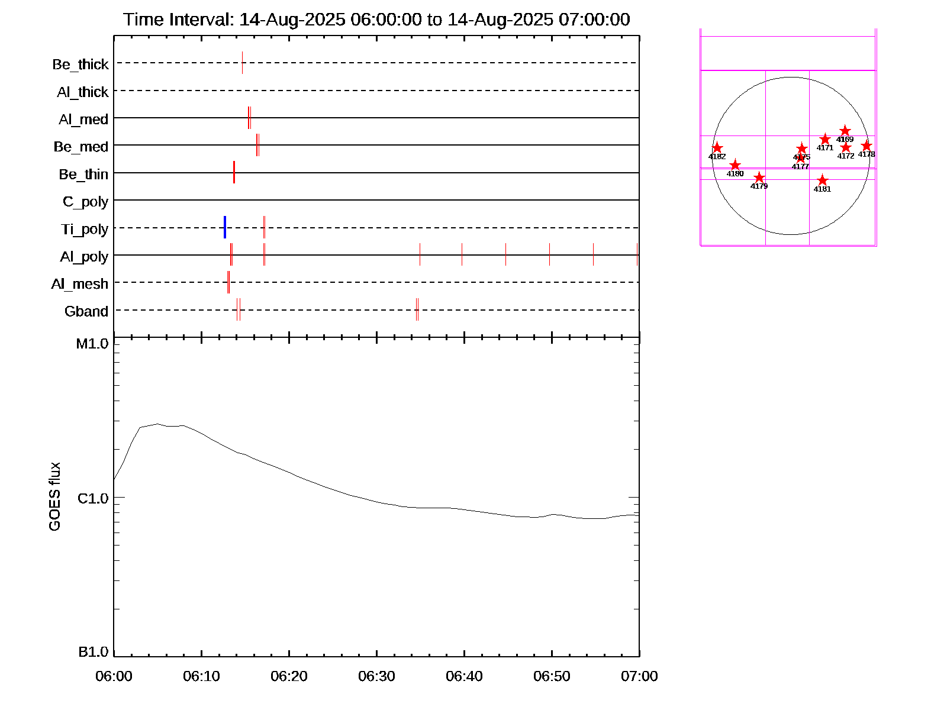Select the red marker on Be_thin row
947x710 pixels.
point(234,172)
